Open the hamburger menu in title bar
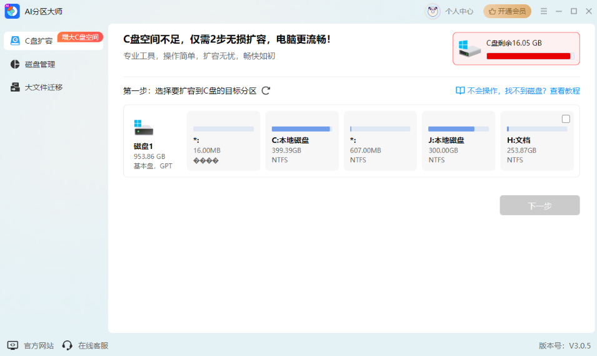597x356 pixels. click(x=544, y=11)
